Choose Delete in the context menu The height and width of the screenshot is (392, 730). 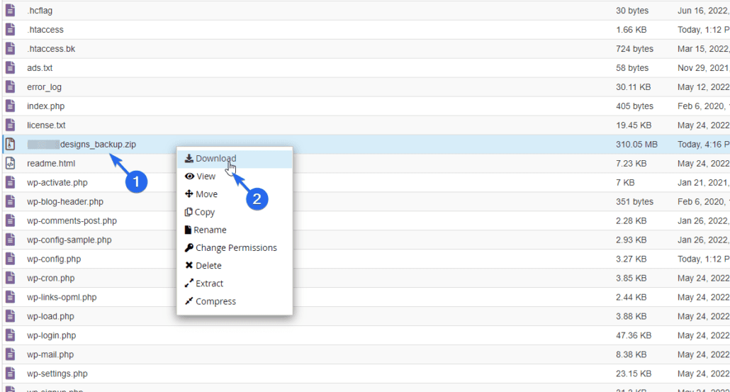[x=235, y=266]
